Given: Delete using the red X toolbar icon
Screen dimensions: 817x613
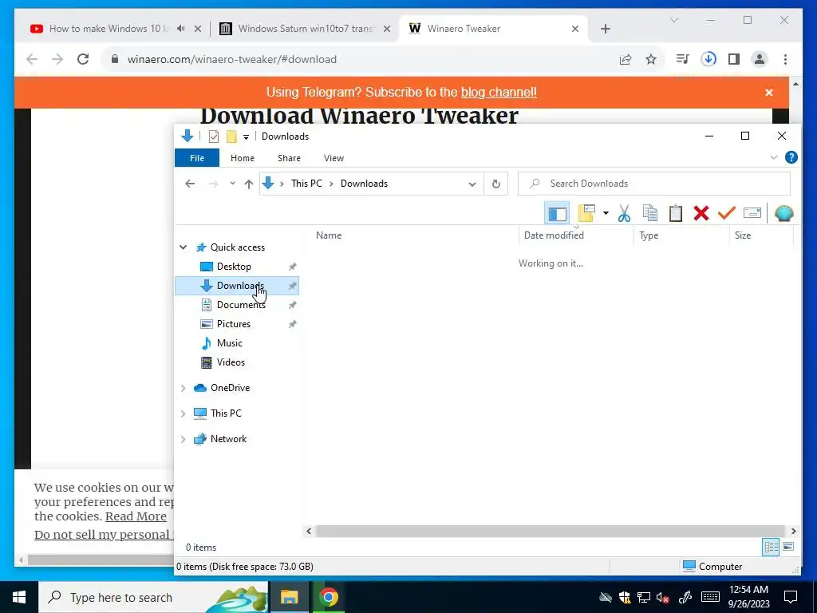Looking at the screenshot, I should point(701,213).
